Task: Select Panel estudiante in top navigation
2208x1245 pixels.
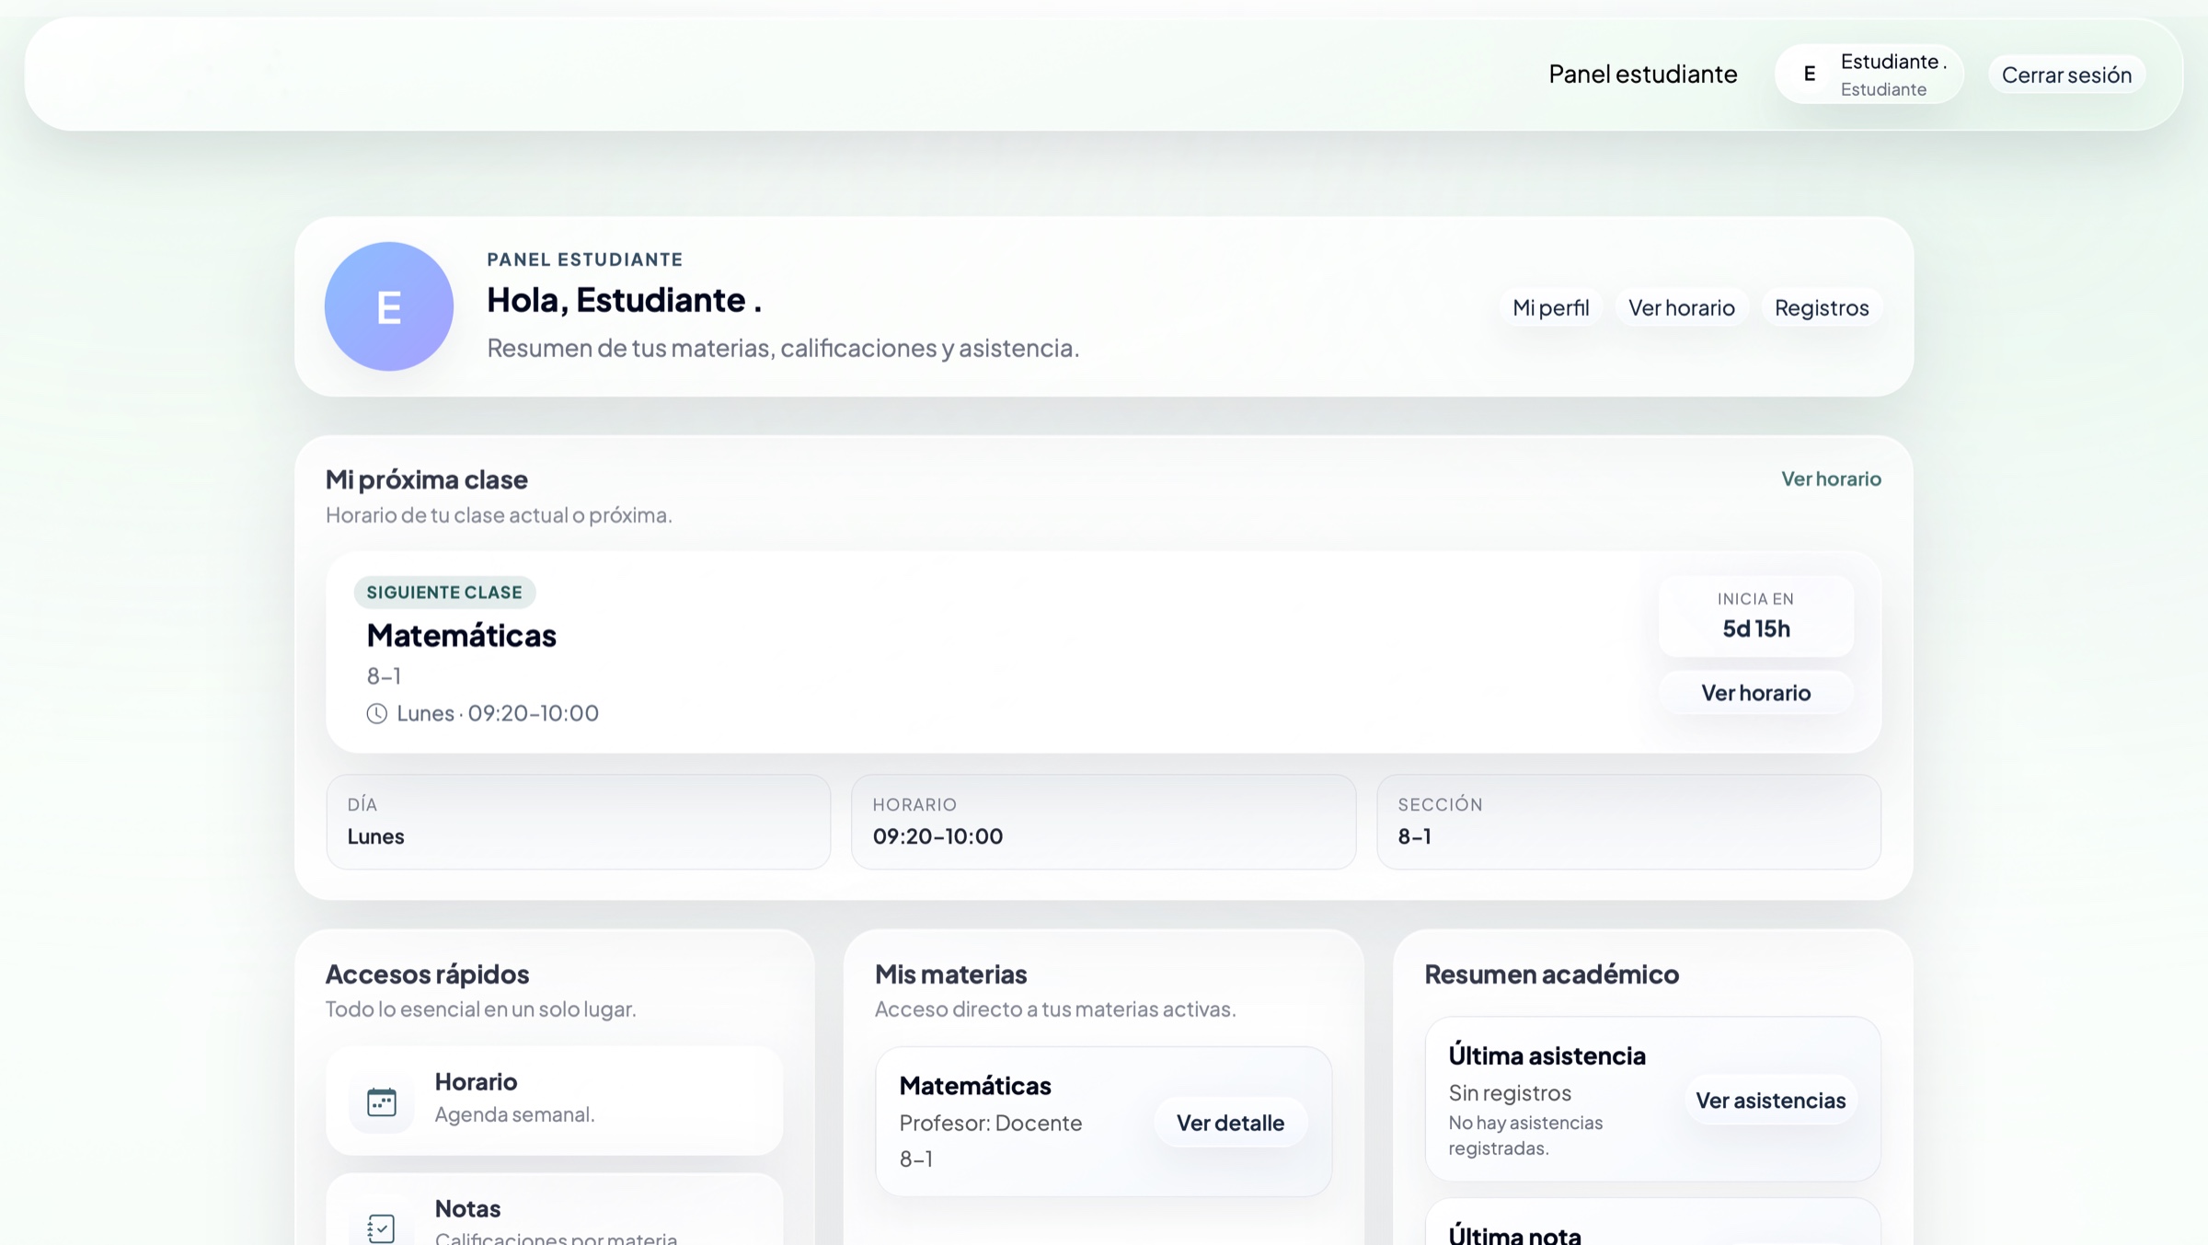Action: (x=1642, y=75)
